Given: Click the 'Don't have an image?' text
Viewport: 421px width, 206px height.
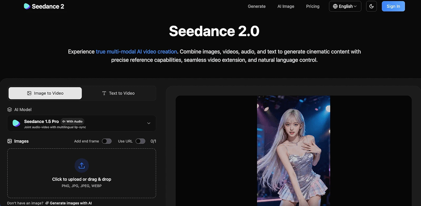Looking at the screenshot, I should pyautogui.click(x=25, y=203).
